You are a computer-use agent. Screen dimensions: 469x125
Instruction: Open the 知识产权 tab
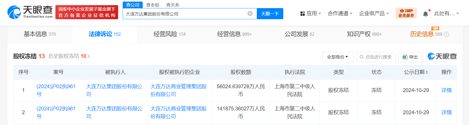click(364, 34)
